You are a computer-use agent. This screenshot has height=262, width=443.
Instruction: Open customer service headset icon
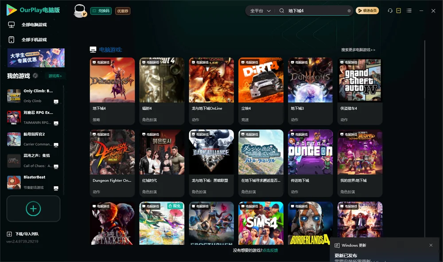pos(390,11)
